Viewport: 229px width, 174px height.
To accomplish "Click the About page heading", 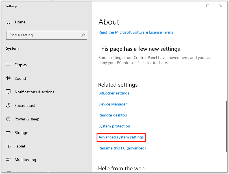I will [109, 22].
